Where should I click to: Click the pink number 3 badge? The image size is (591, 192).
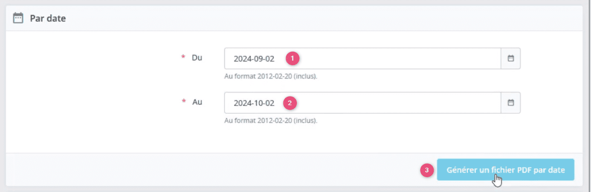point(427,170)
